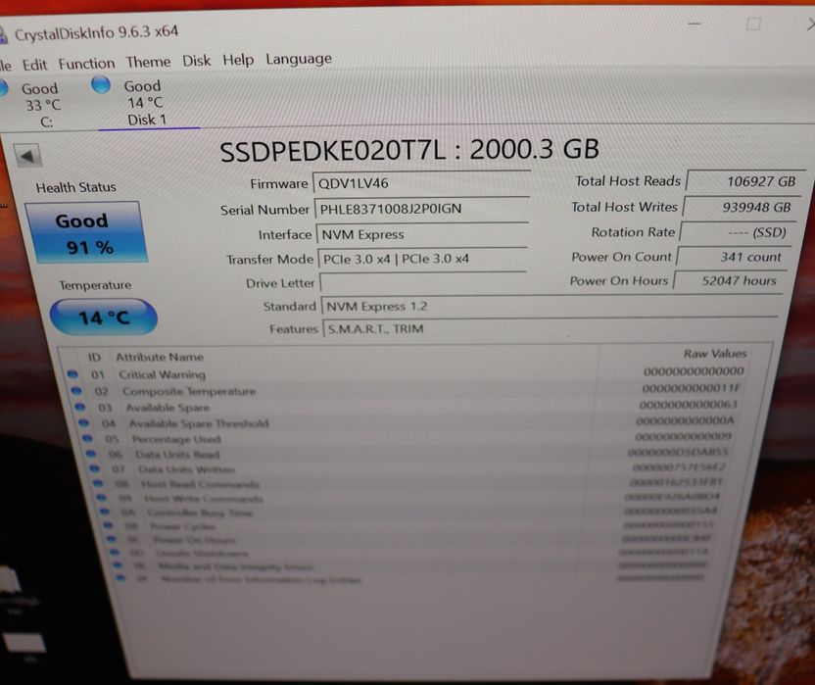The image size is (815, 685).
Task: Open the Disk menu
Action: pyautogui.click(x=197, y=61)
